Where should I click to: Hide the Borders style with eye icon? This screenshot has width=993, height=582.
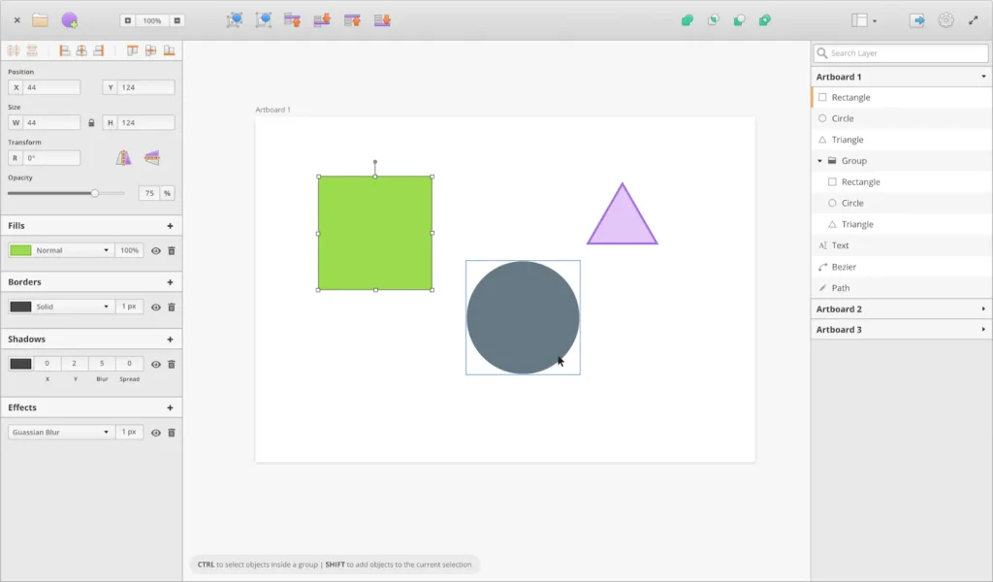click(155, 307)
